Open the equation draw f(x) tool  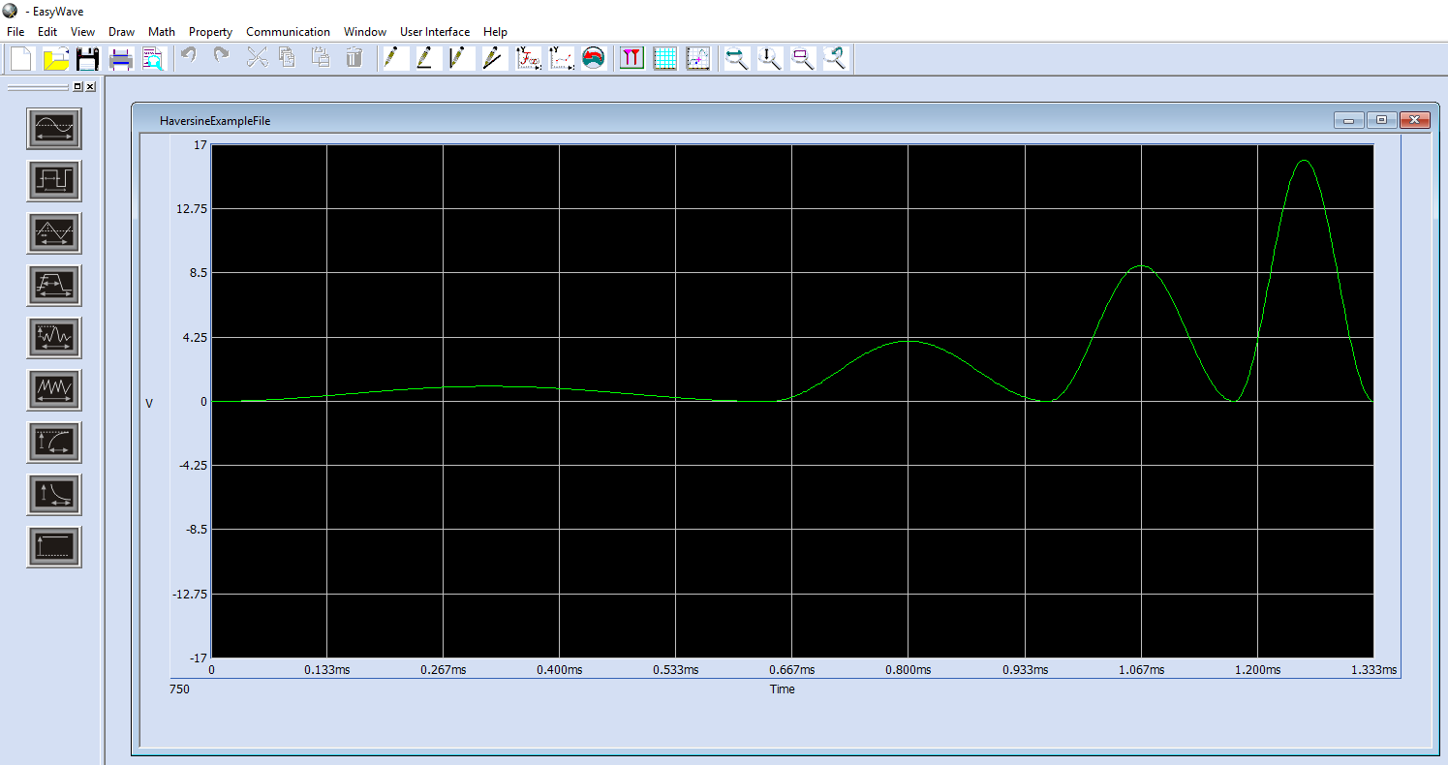tap(529, 58)
